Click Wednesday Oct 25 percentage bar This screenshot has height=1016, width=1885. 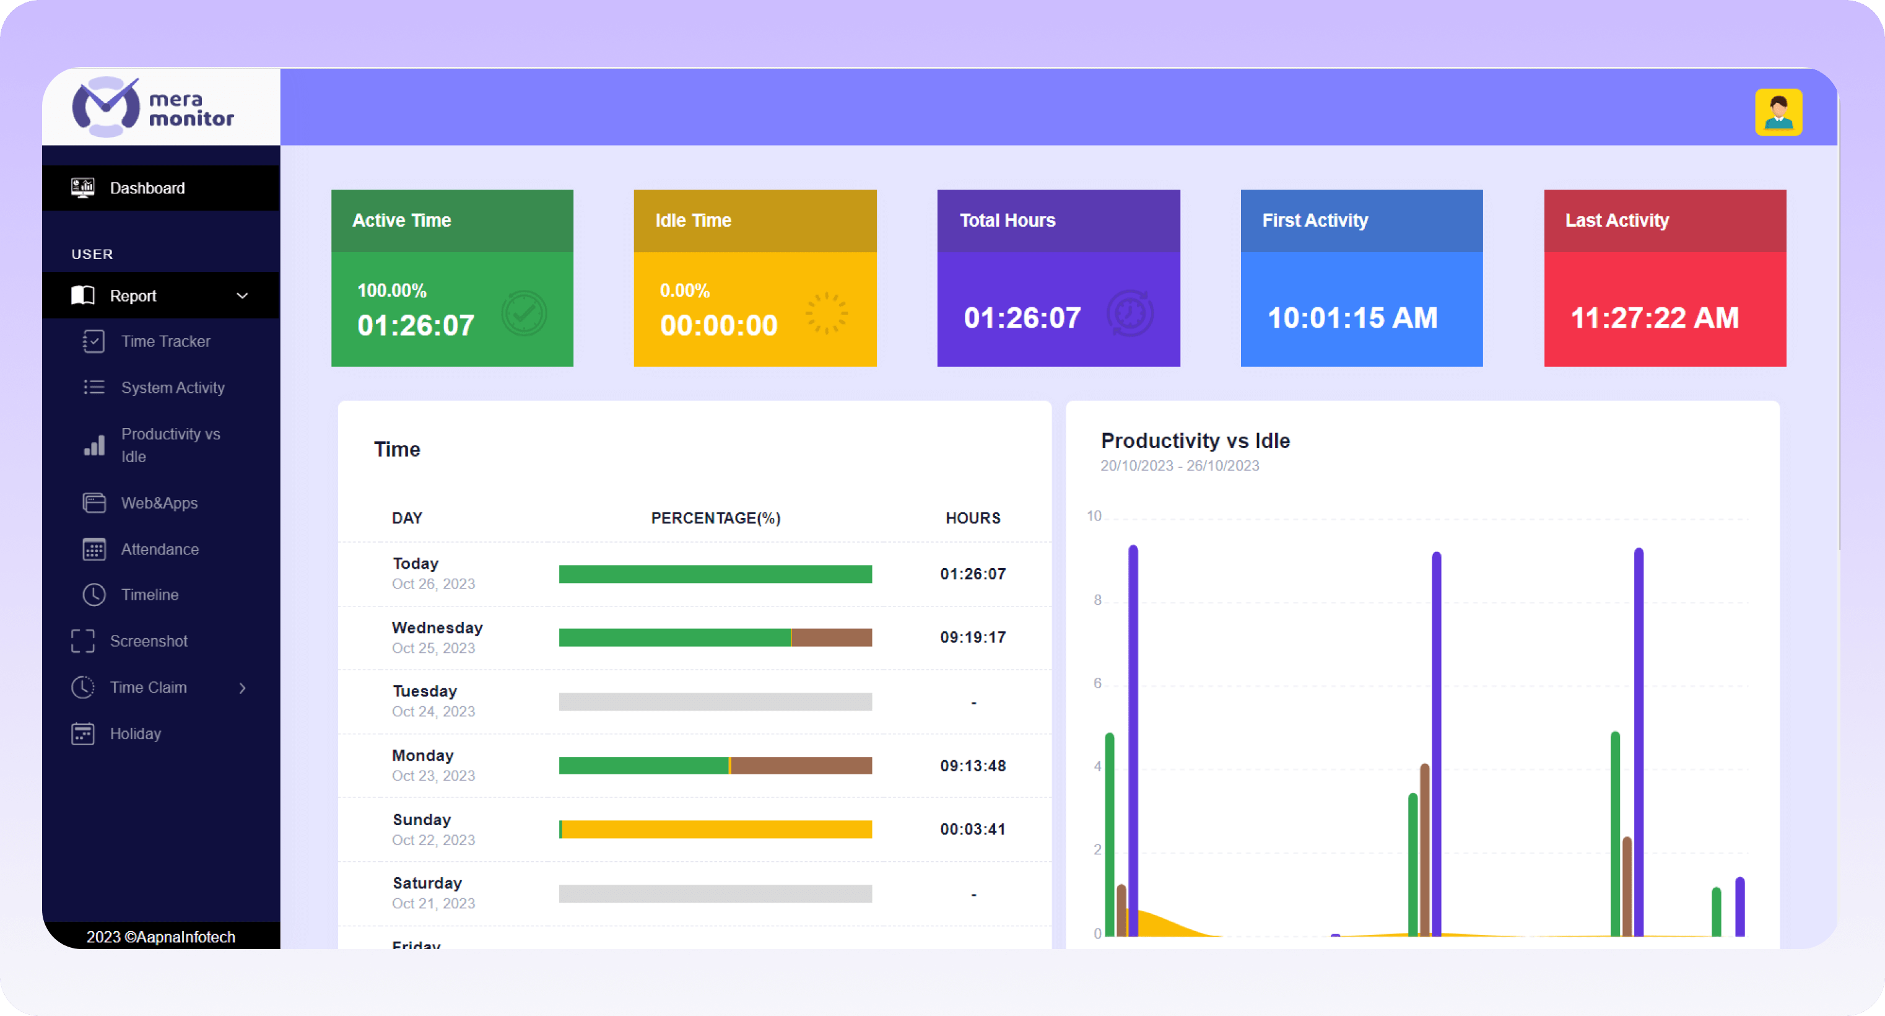pos(715,637)
